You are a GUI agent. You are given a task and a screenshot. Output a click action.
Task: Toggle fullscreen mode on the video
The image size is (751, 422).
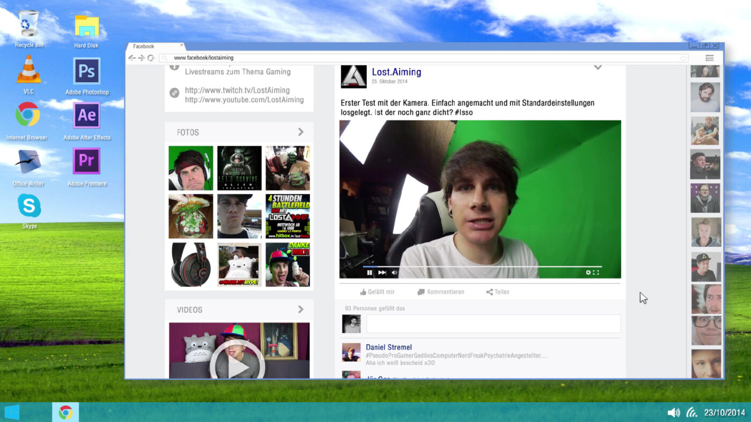click(596, 273)
